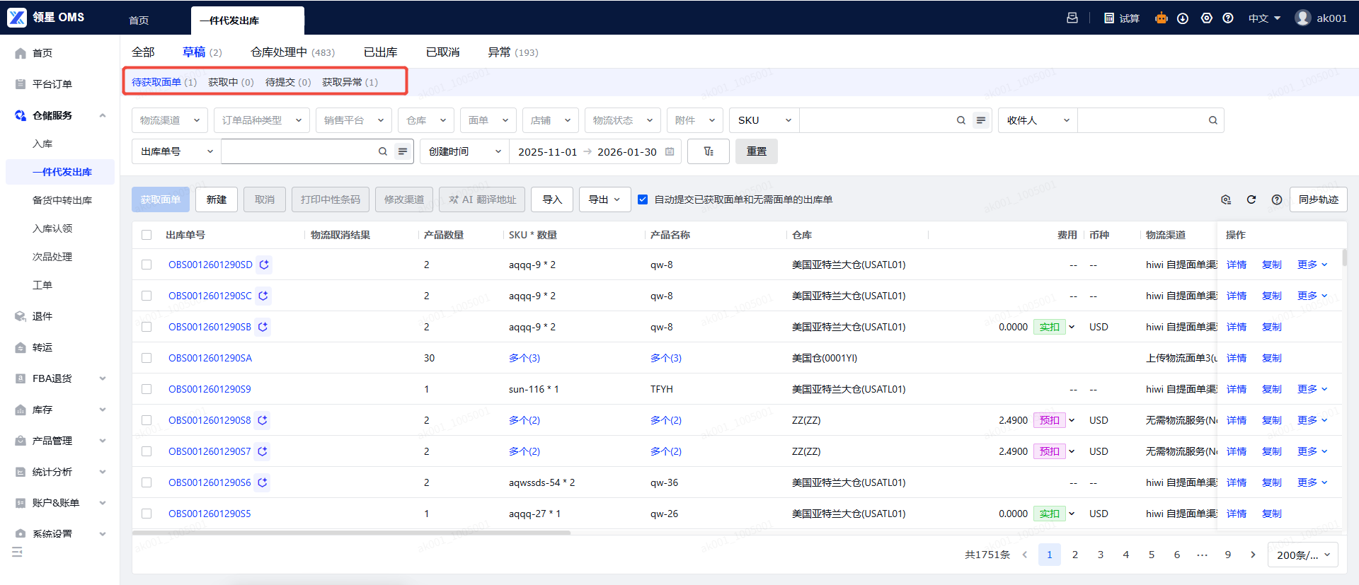
Task: Click the 同步轨迹 button
Action: (1318, 199)
